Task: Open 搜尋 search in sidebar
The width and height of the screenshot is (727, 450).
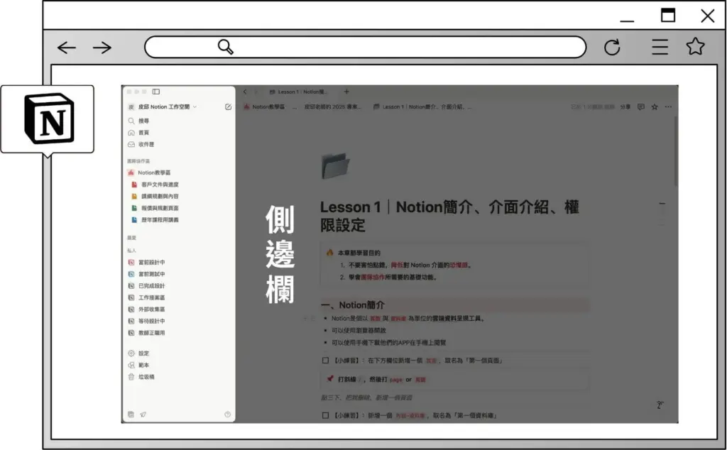Action: pos(138,121)
